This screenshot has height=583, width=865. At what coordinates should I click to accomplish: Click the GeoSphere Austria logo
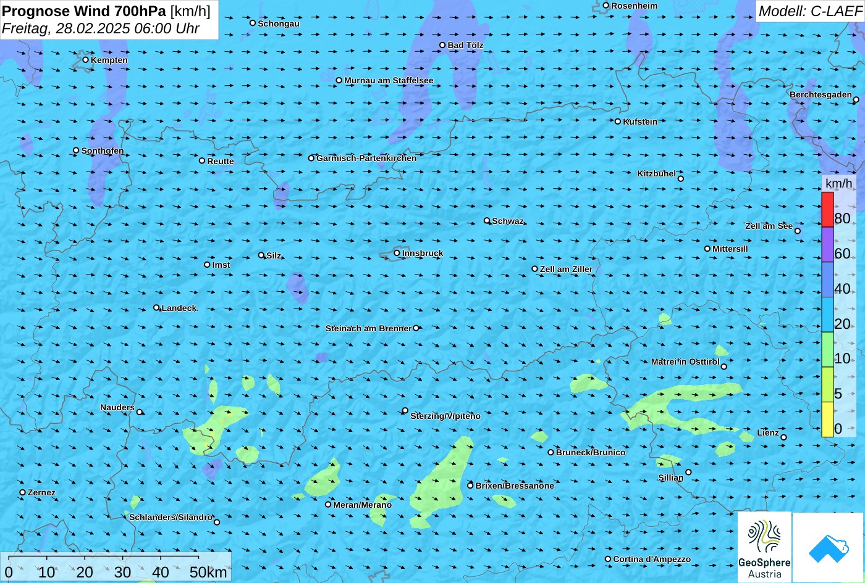[764, 547]
